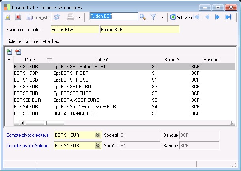Click the magnifying glass search icon
241x171 pixels.
(x=143, y=17)
